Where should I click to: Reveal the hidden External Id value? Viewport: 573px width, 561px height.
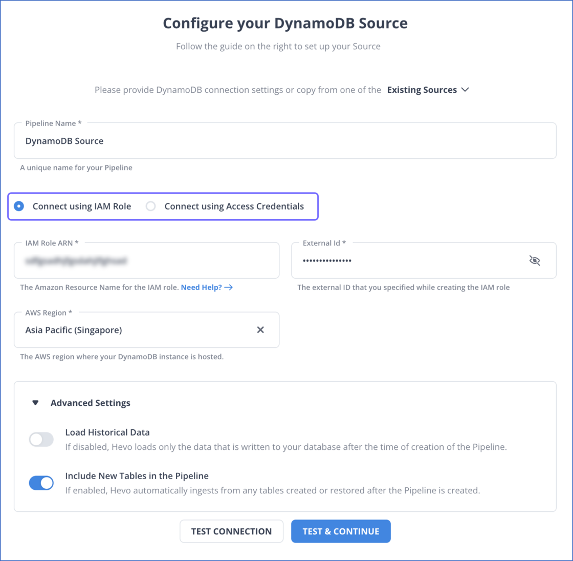coord(535,261)
